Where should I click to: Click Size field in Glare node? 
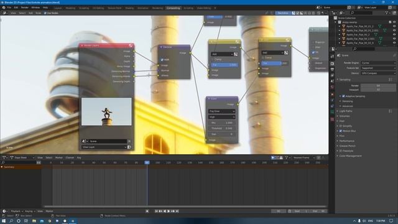coord(221,134)
